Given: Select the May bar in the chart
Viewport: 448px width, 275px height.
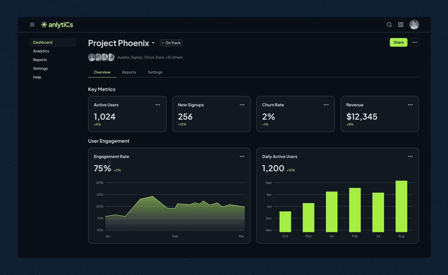Looking at the screenshot, I should pyautogui.click(x=308, y=217).
